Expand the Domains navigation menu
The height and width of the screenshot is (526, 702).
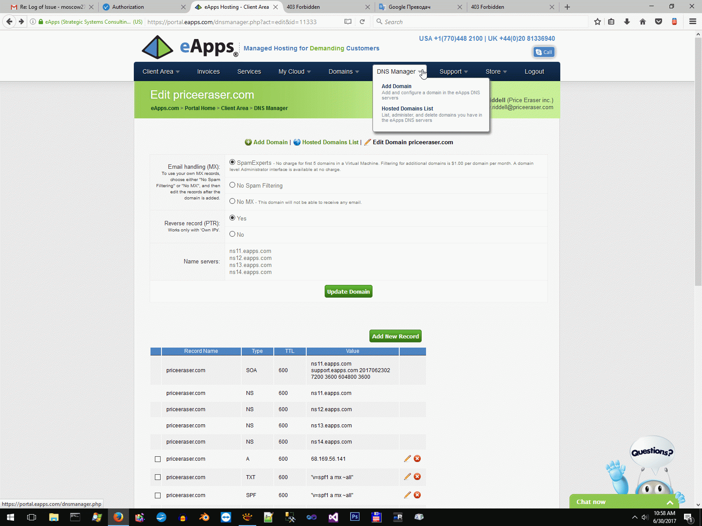344,71
